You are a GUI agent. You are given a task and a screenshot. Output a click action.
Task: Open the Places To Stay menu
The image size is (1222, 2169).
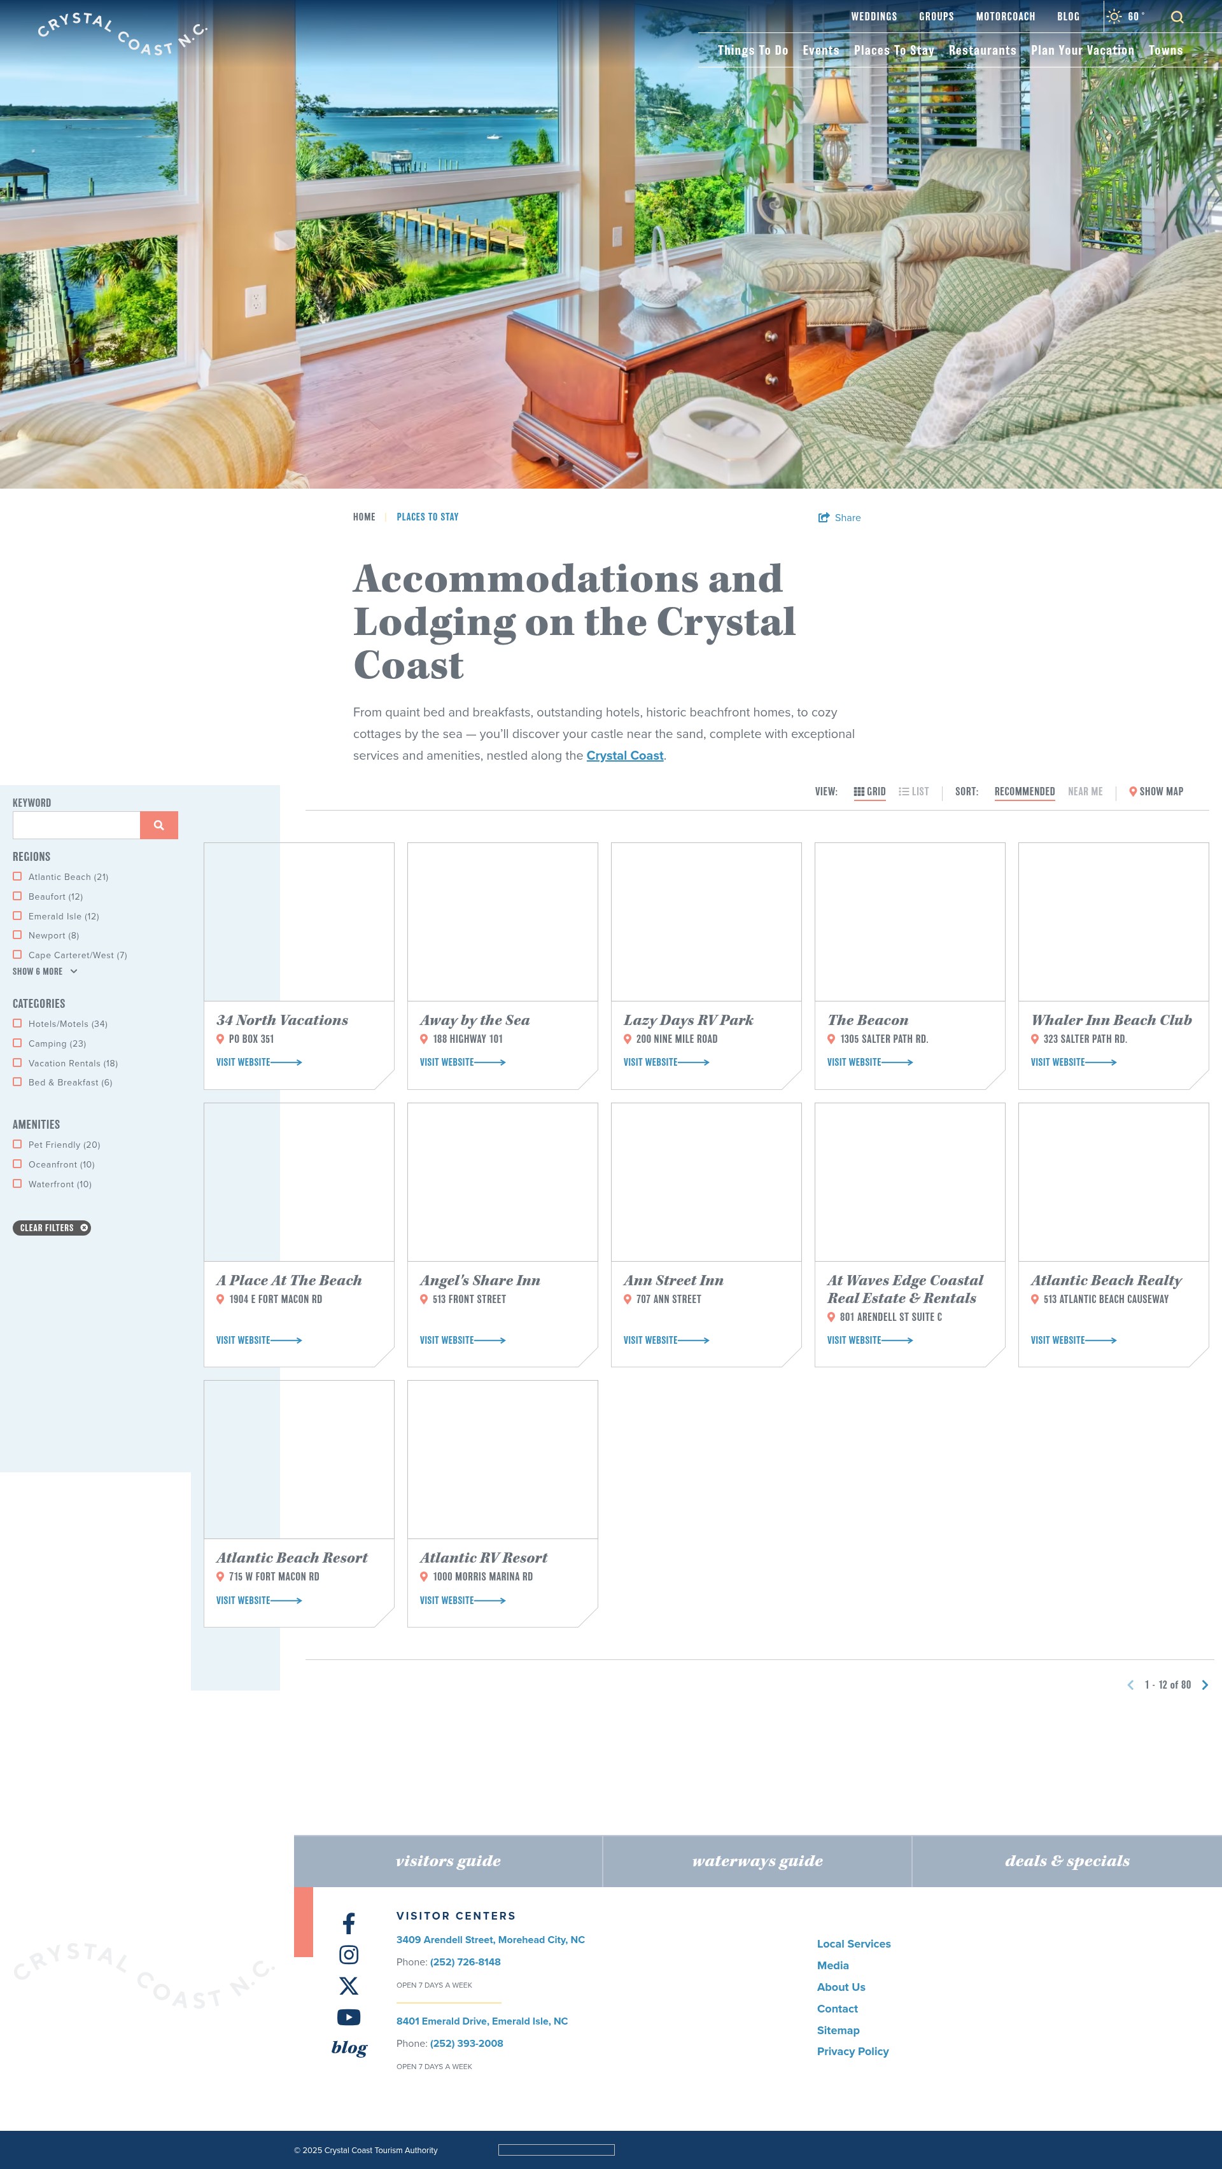tap(894, 50)
